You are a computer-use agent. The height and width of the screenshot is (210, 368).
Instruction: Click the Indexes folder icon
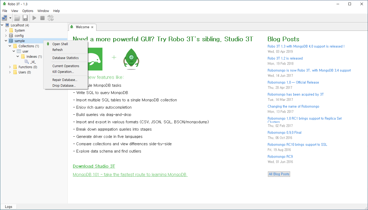(23, 56)
